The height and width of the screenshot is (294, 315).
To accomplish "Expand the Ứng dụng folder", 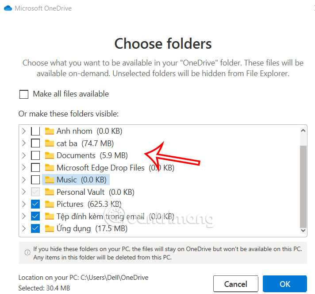I will 24,228.
